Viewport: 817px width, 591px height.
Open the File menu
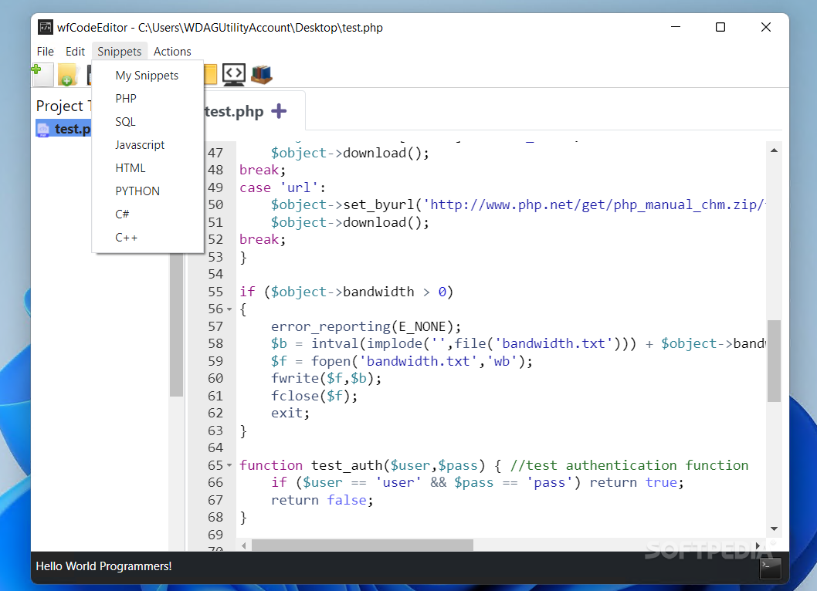click(46, 52)
